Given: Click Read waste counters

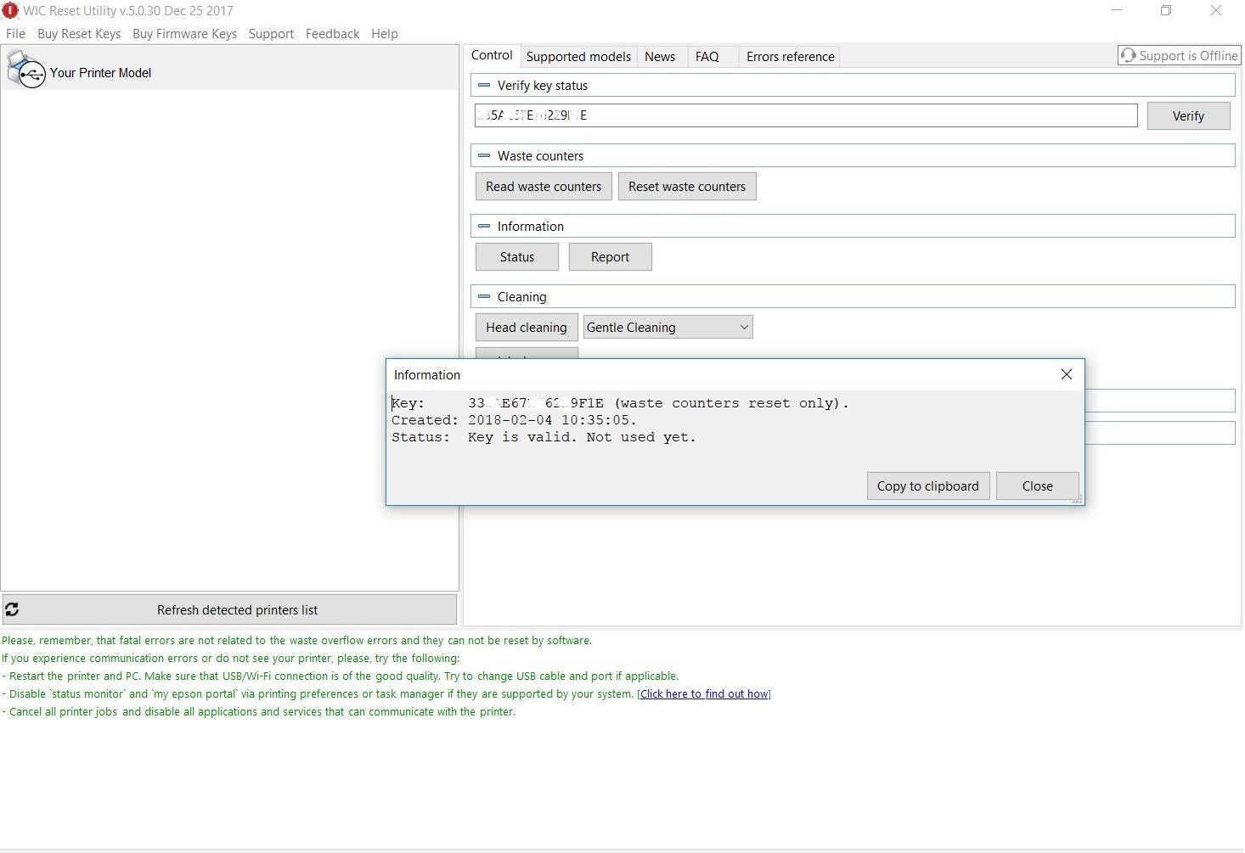Looking at the screenshot, I should point(544,186).
